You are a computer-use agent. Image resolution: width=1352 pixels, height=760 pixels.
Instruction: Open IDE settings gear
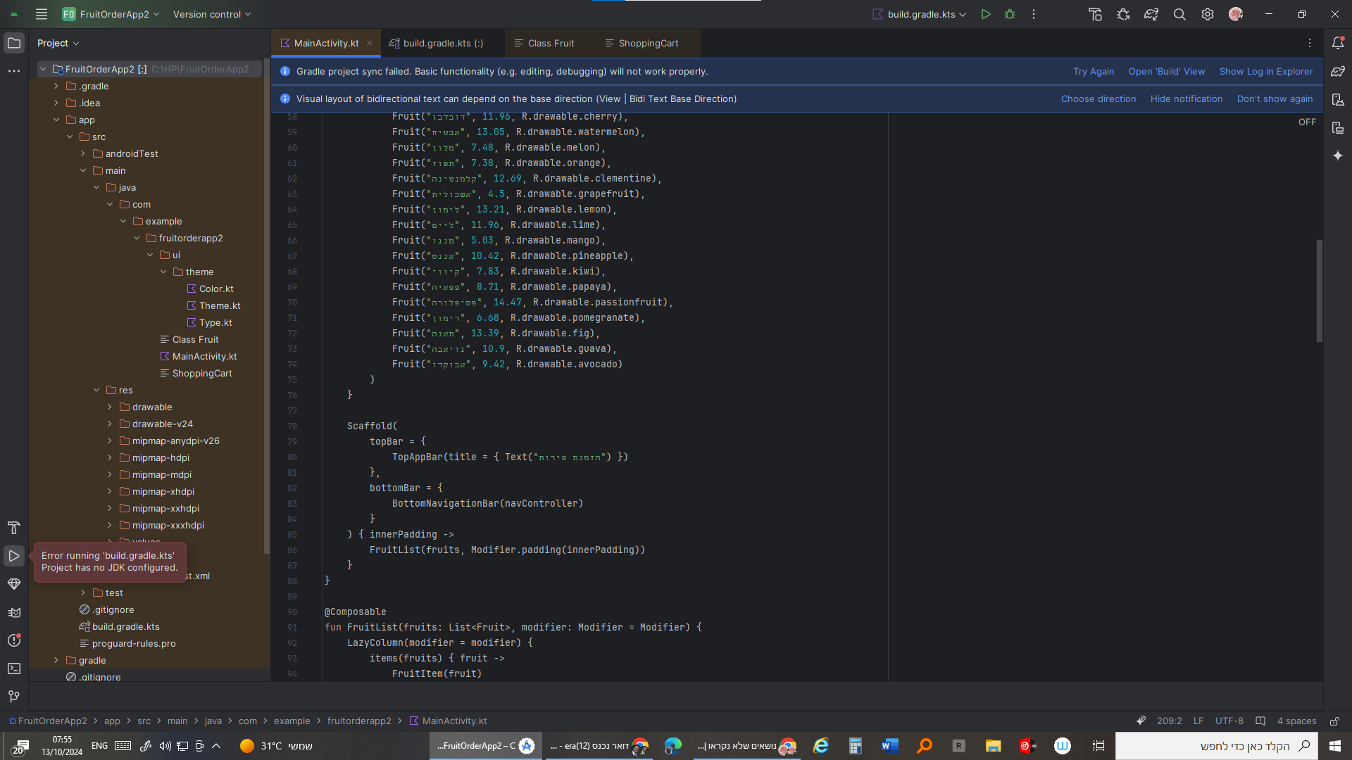[1208, 14]
